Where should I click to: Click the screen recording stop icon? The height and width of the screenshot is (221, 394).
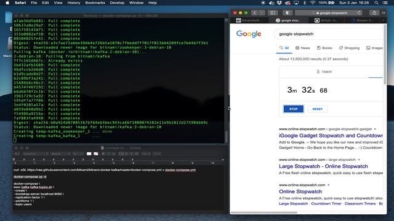tap(263, 2)
